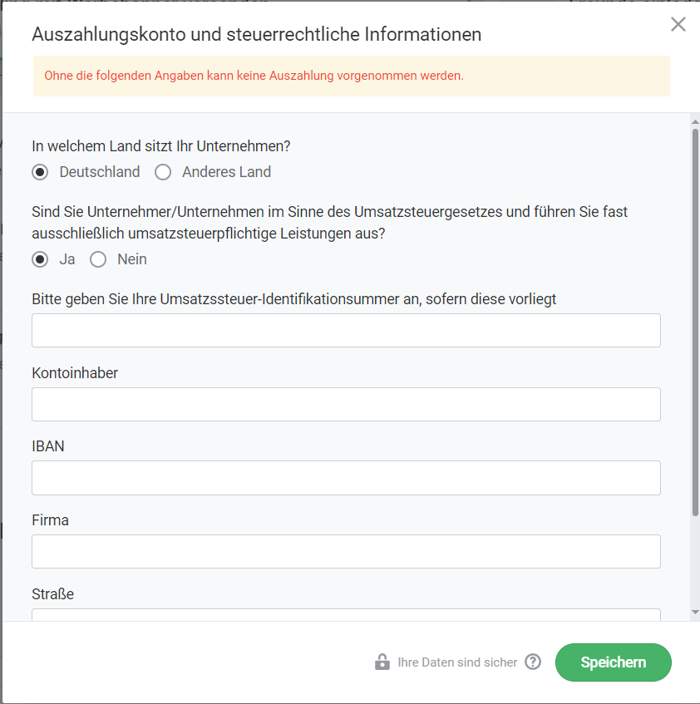Select the Anderes Land radio button
The image size is (700, 704).
163,172
